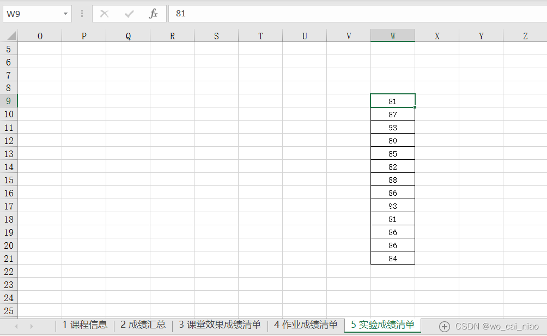Select column header Q

click(x=128, y=36)
